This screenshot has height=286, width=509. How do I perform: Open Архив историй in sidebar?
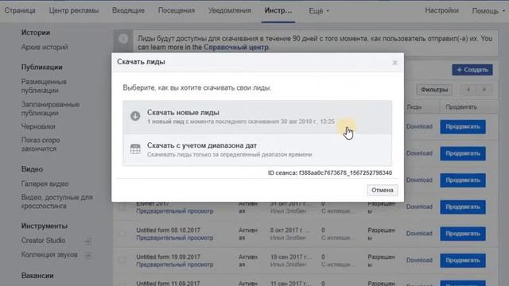[x=45, y=48]
